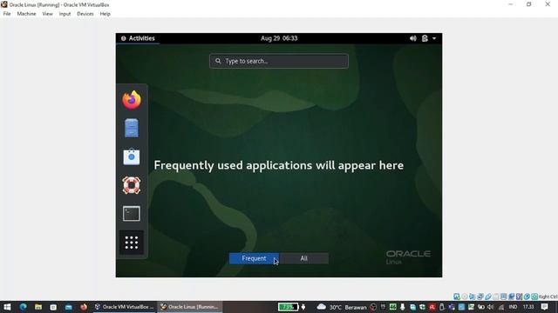Viewport: 558px width, 313px height.
Task: Open the VirtualBox Machine menu
Action: pos(26,14)
